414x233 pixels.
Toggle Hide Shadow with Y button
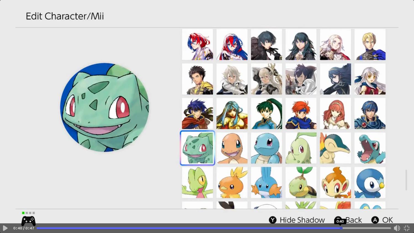[x=297, y=220]
